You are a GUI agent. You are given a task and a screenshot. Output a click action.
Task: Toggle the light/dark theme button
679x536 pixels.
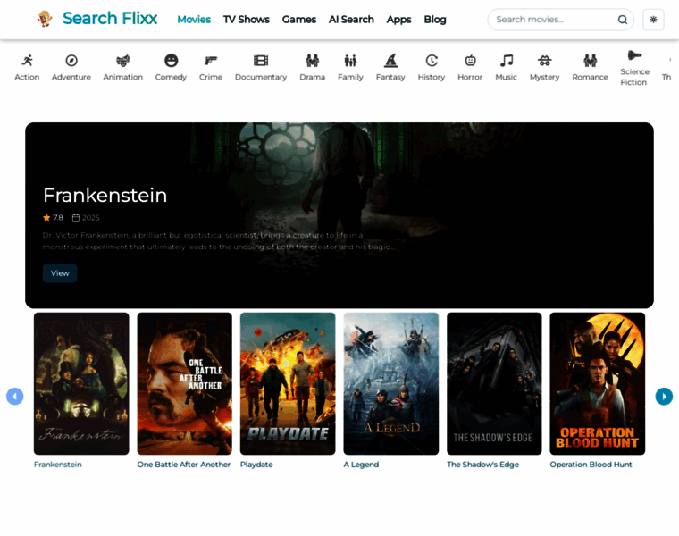point(653,20)
